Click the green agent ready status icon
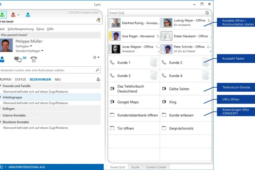255x170 pixels. pyautogui.click(x=3, y=15)
